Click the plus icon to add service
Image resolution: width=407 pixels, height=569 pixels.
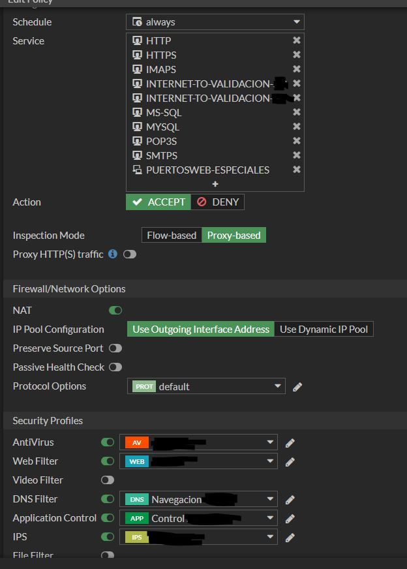point(215,184)
